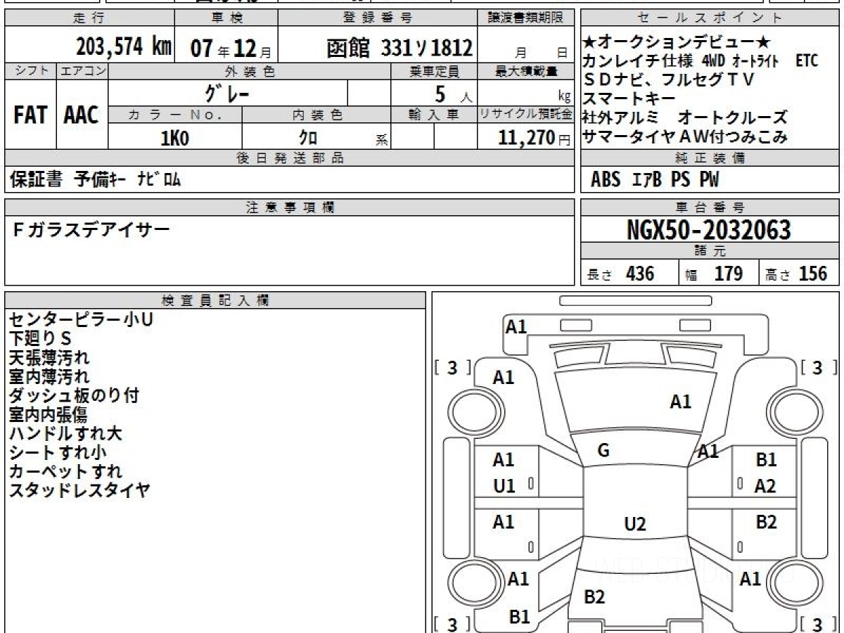Select the 保証書 予備キー ナビロム line

pyautogui.click(x=96, y=180)
